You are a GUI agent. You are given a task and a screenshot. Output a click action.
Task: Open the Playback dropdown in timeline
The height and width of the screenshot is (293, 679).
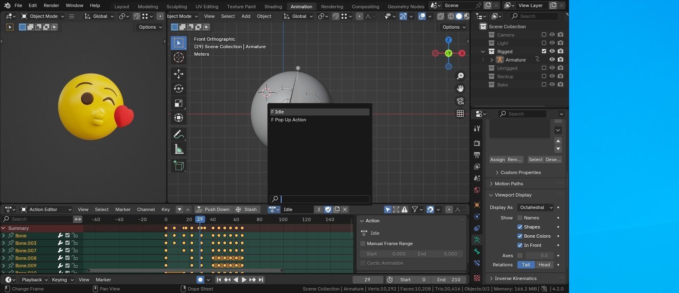34,280
